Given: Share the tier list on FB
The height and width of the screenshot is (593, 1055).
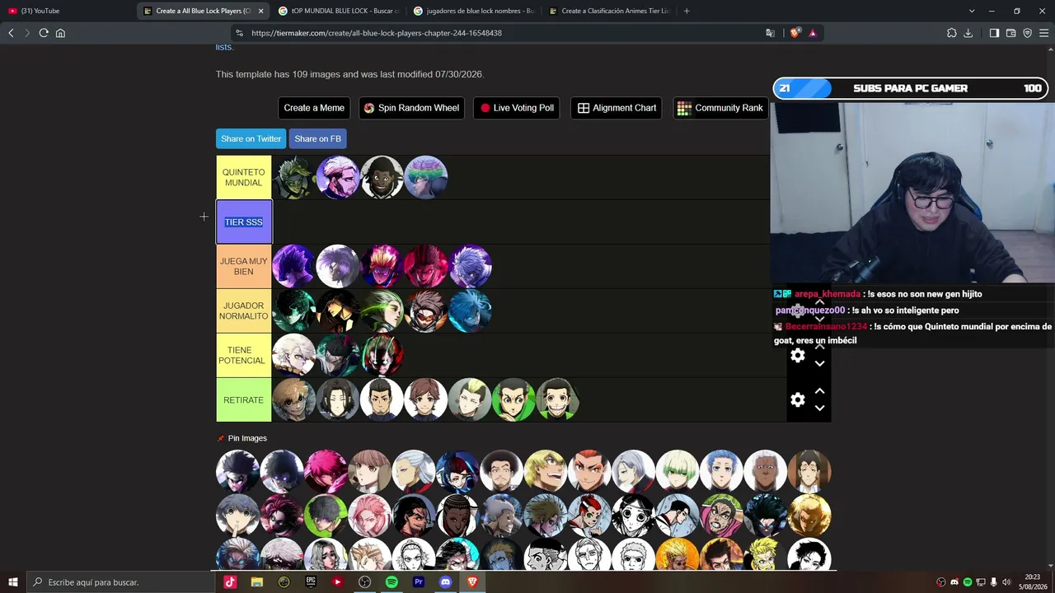Looking at the screenshot, I should (x=317, y=138).
